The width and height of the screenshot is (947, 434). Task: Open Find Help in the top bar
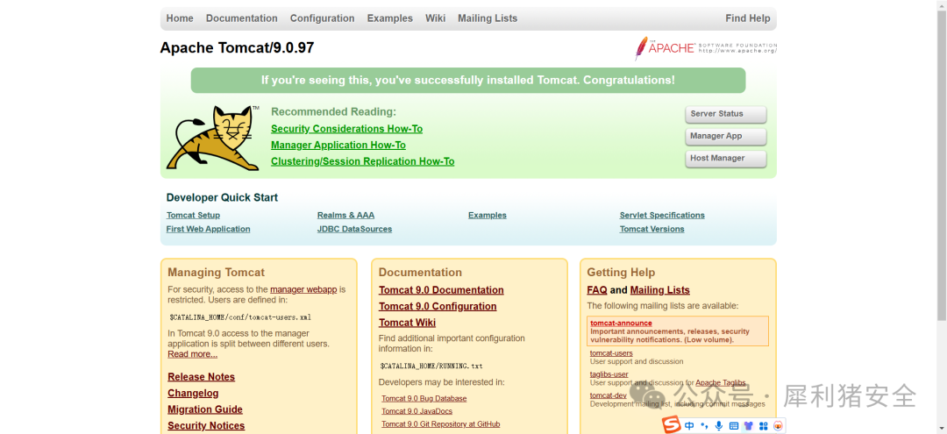pos(748,18)
